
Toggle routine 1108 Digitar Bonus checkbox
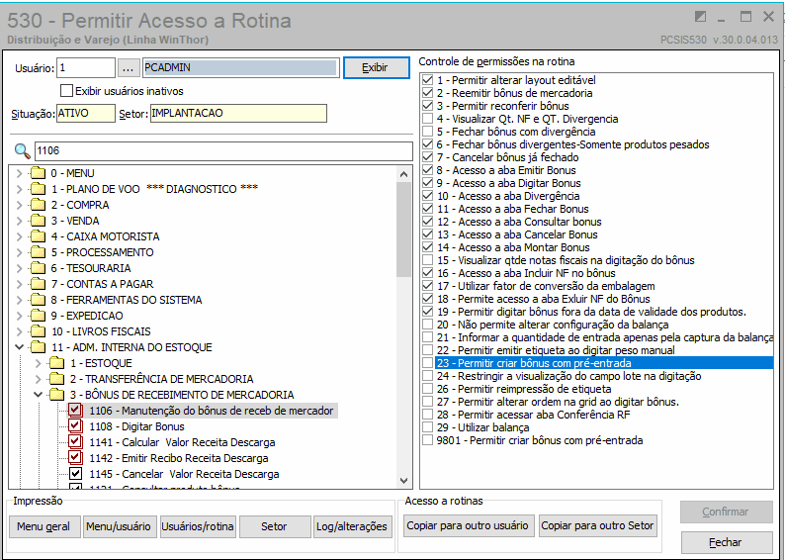(x=75, y=426)
